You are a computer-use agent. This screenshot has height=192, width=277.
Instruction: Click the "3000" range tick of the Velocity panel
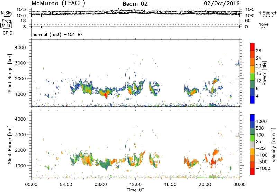(x=20, y=134)
